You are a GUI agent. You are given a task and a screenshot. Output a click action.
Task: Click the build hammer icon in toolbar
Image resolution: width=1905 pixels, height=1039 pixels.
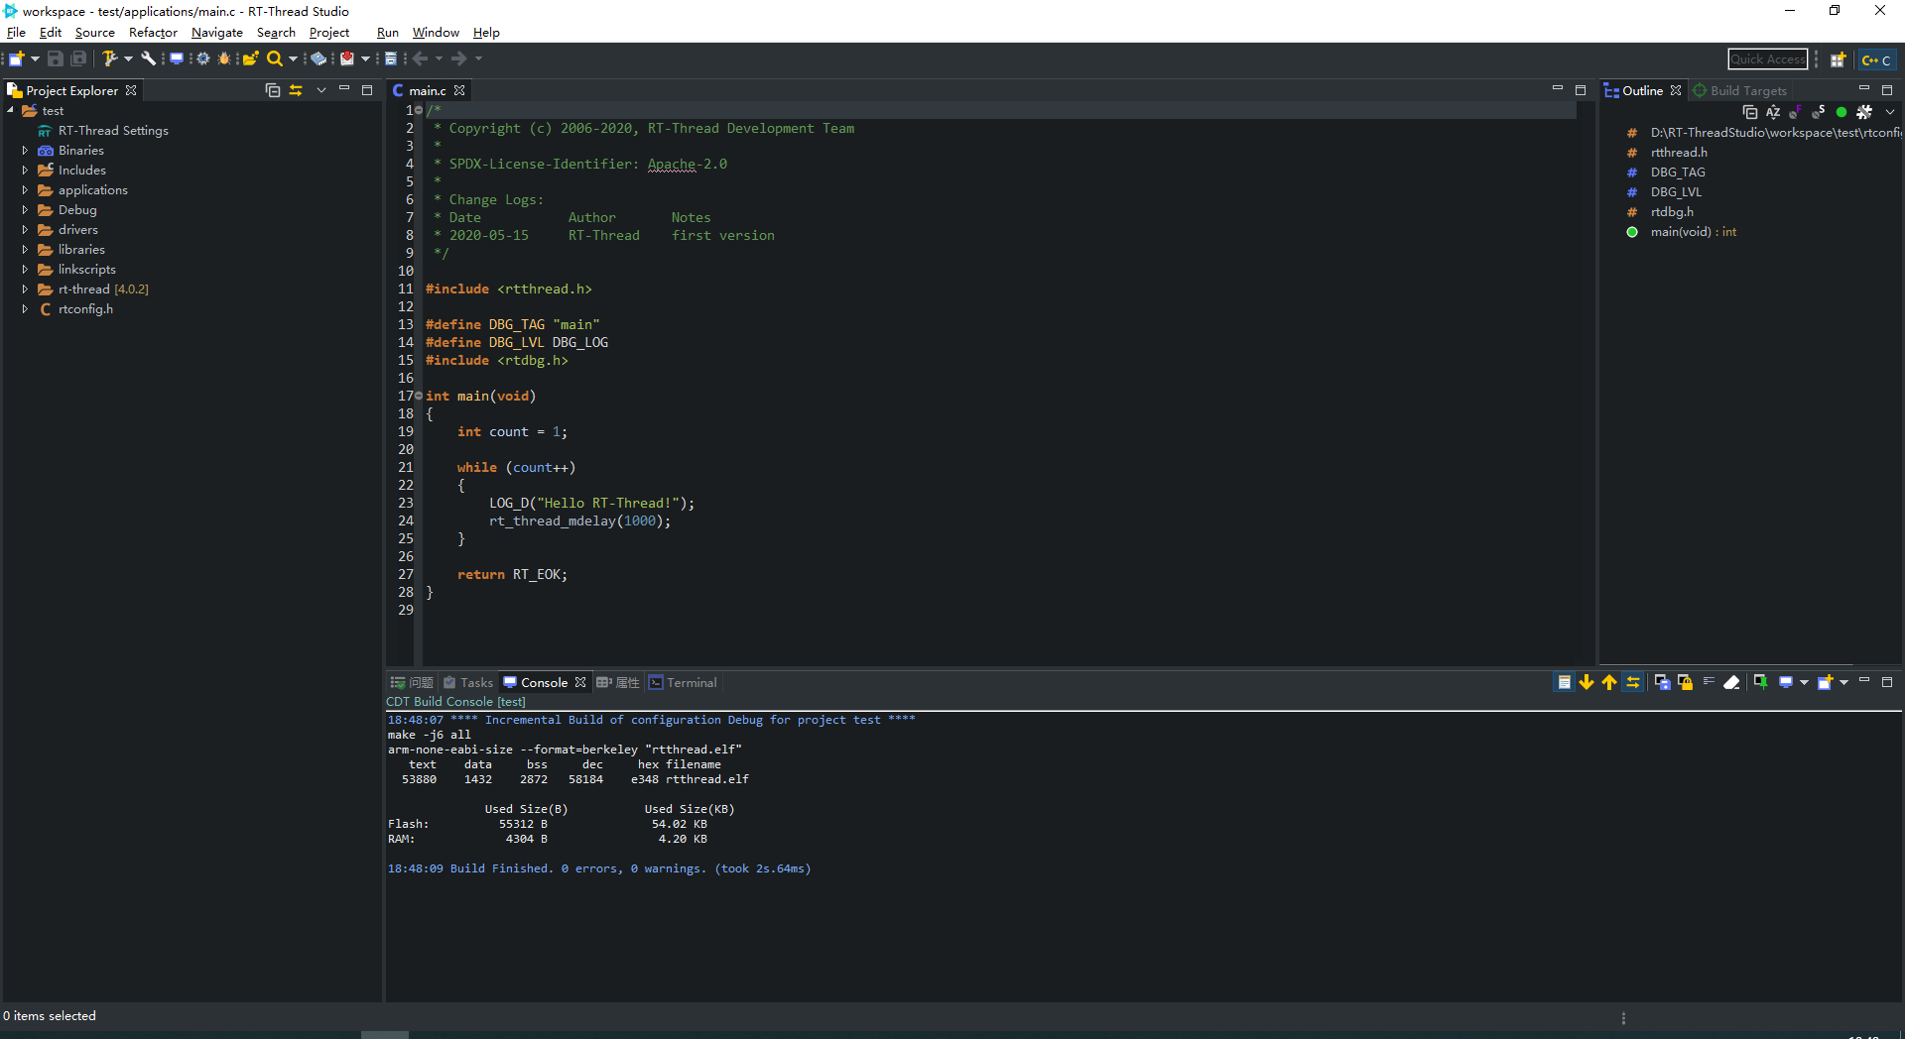click(109, 58)
